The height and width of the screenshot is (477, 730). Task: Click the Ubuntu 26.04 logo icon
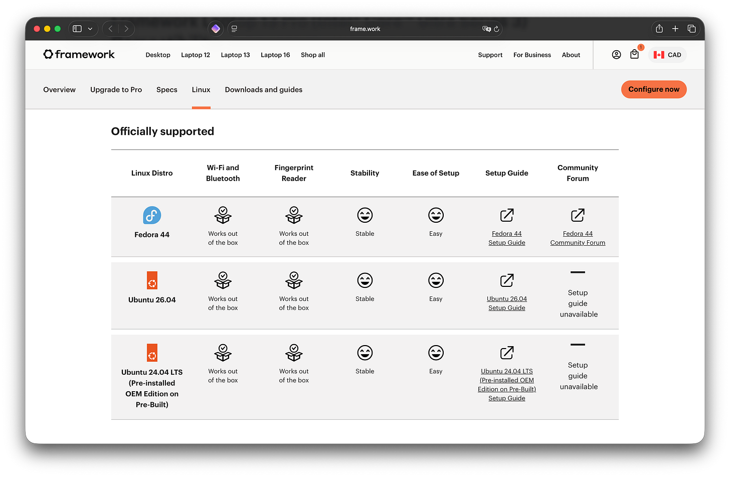(152, 280)
